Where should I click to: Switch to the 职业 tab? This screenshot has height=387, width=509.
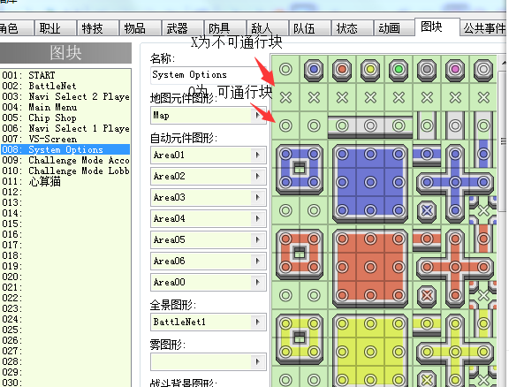55,28
